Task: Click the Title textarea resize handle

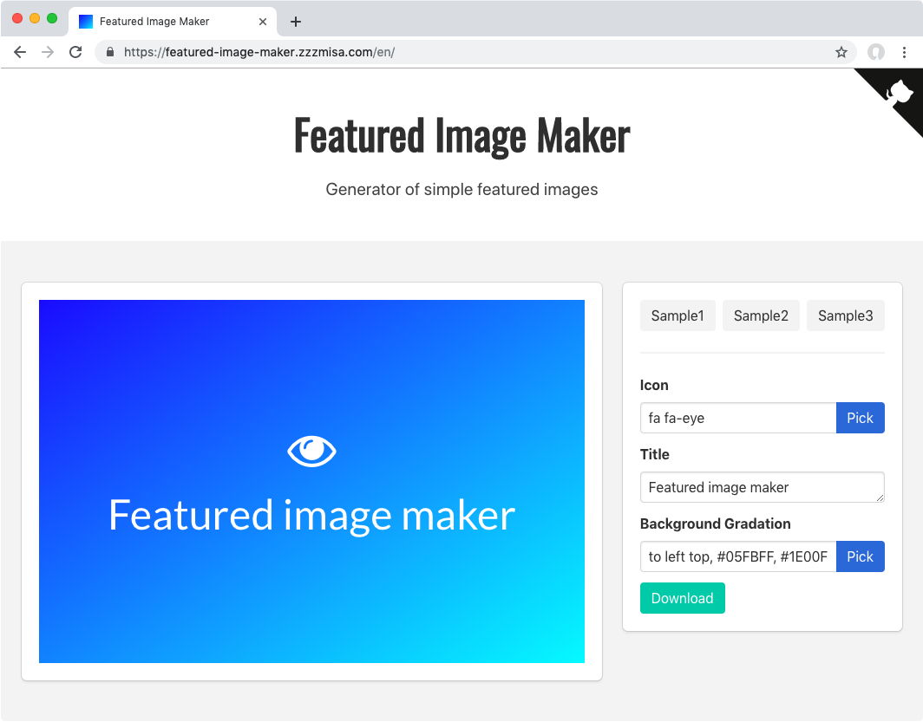Action: click(x=880, y=498)
